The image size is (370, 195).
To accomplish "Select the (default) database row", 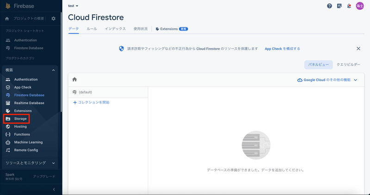I will [x=108, y=92].
